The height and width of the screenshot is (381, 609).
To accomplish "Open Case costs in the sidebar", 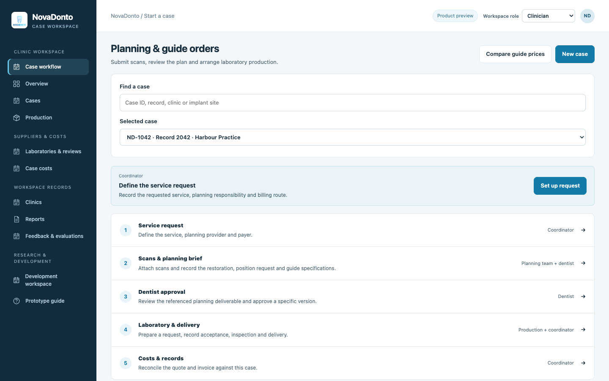I will tap(48, 168).
